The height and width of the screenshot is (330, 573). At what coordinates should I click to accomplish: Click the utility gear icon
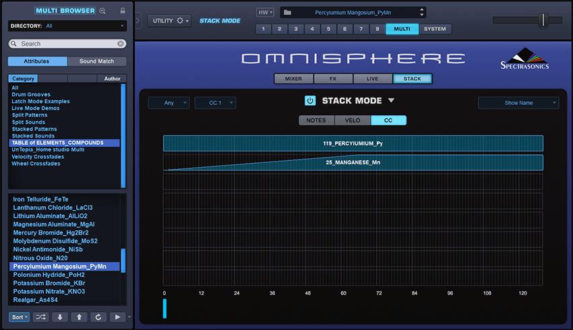pyautogui.click(x=180, y=20)
